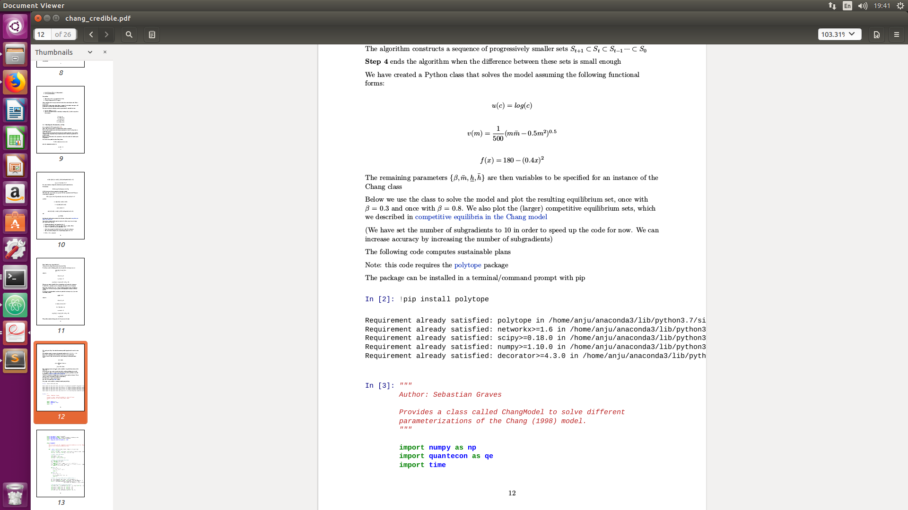
Task: View document properties icon near zoom control
Action: (x=876, y=34)
